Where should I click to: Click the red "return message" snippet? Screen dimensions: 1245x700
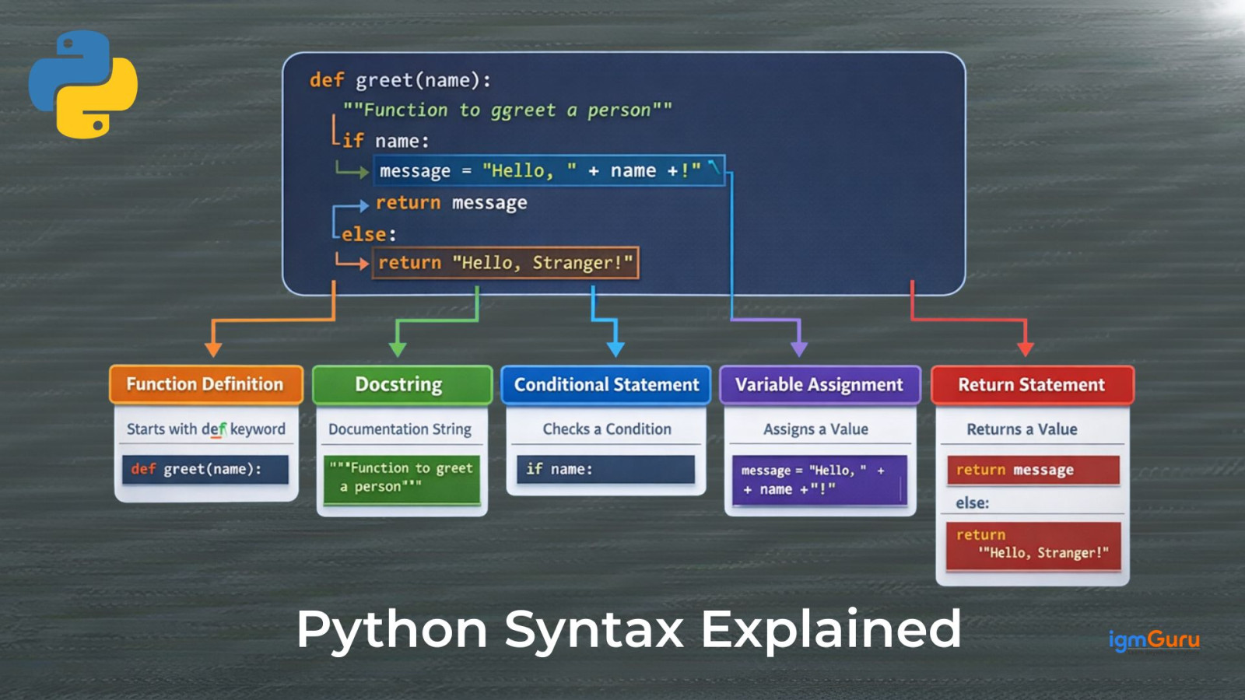coord(1033,470)
